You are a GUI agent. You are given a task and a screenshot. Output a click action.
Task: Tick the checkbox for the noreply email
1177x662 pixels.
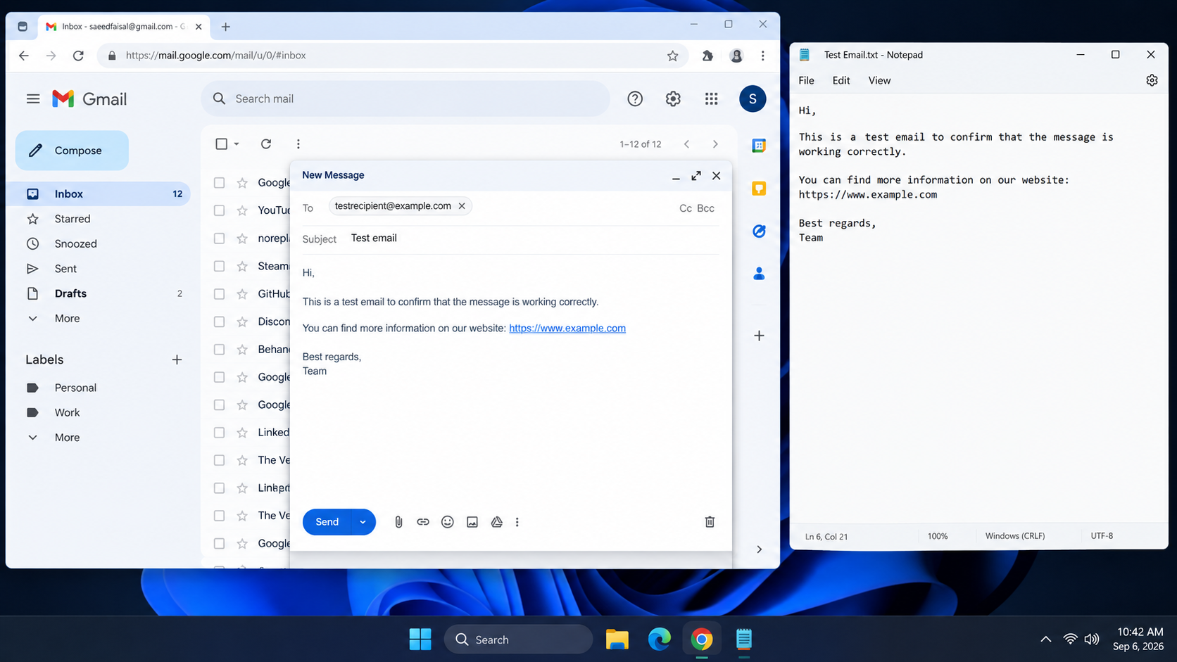[x=220, y=238]
